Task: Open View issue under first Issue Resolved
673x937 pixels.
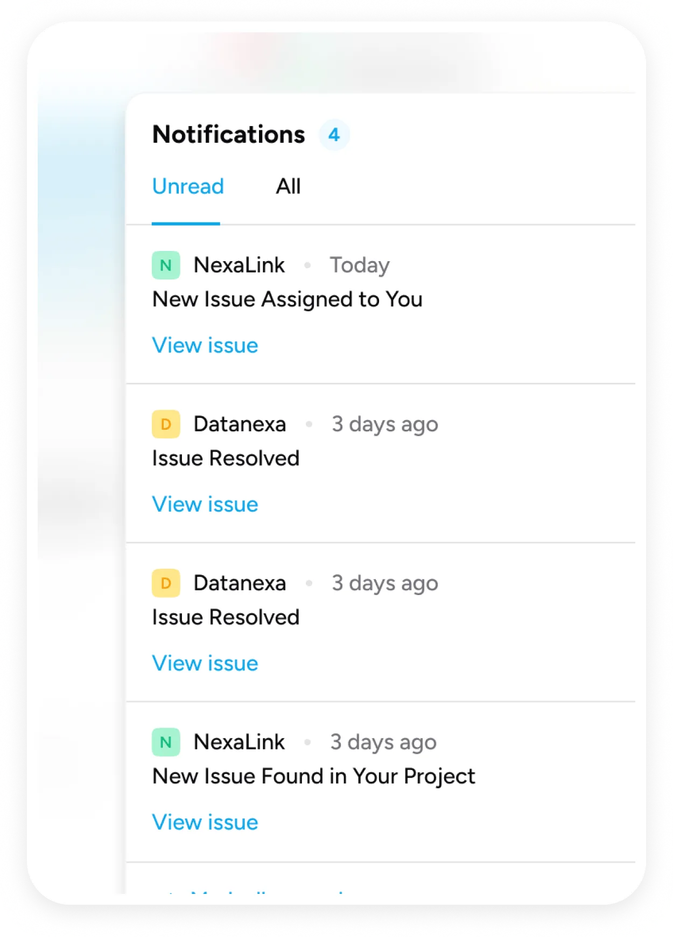Action: coord(205,504)
